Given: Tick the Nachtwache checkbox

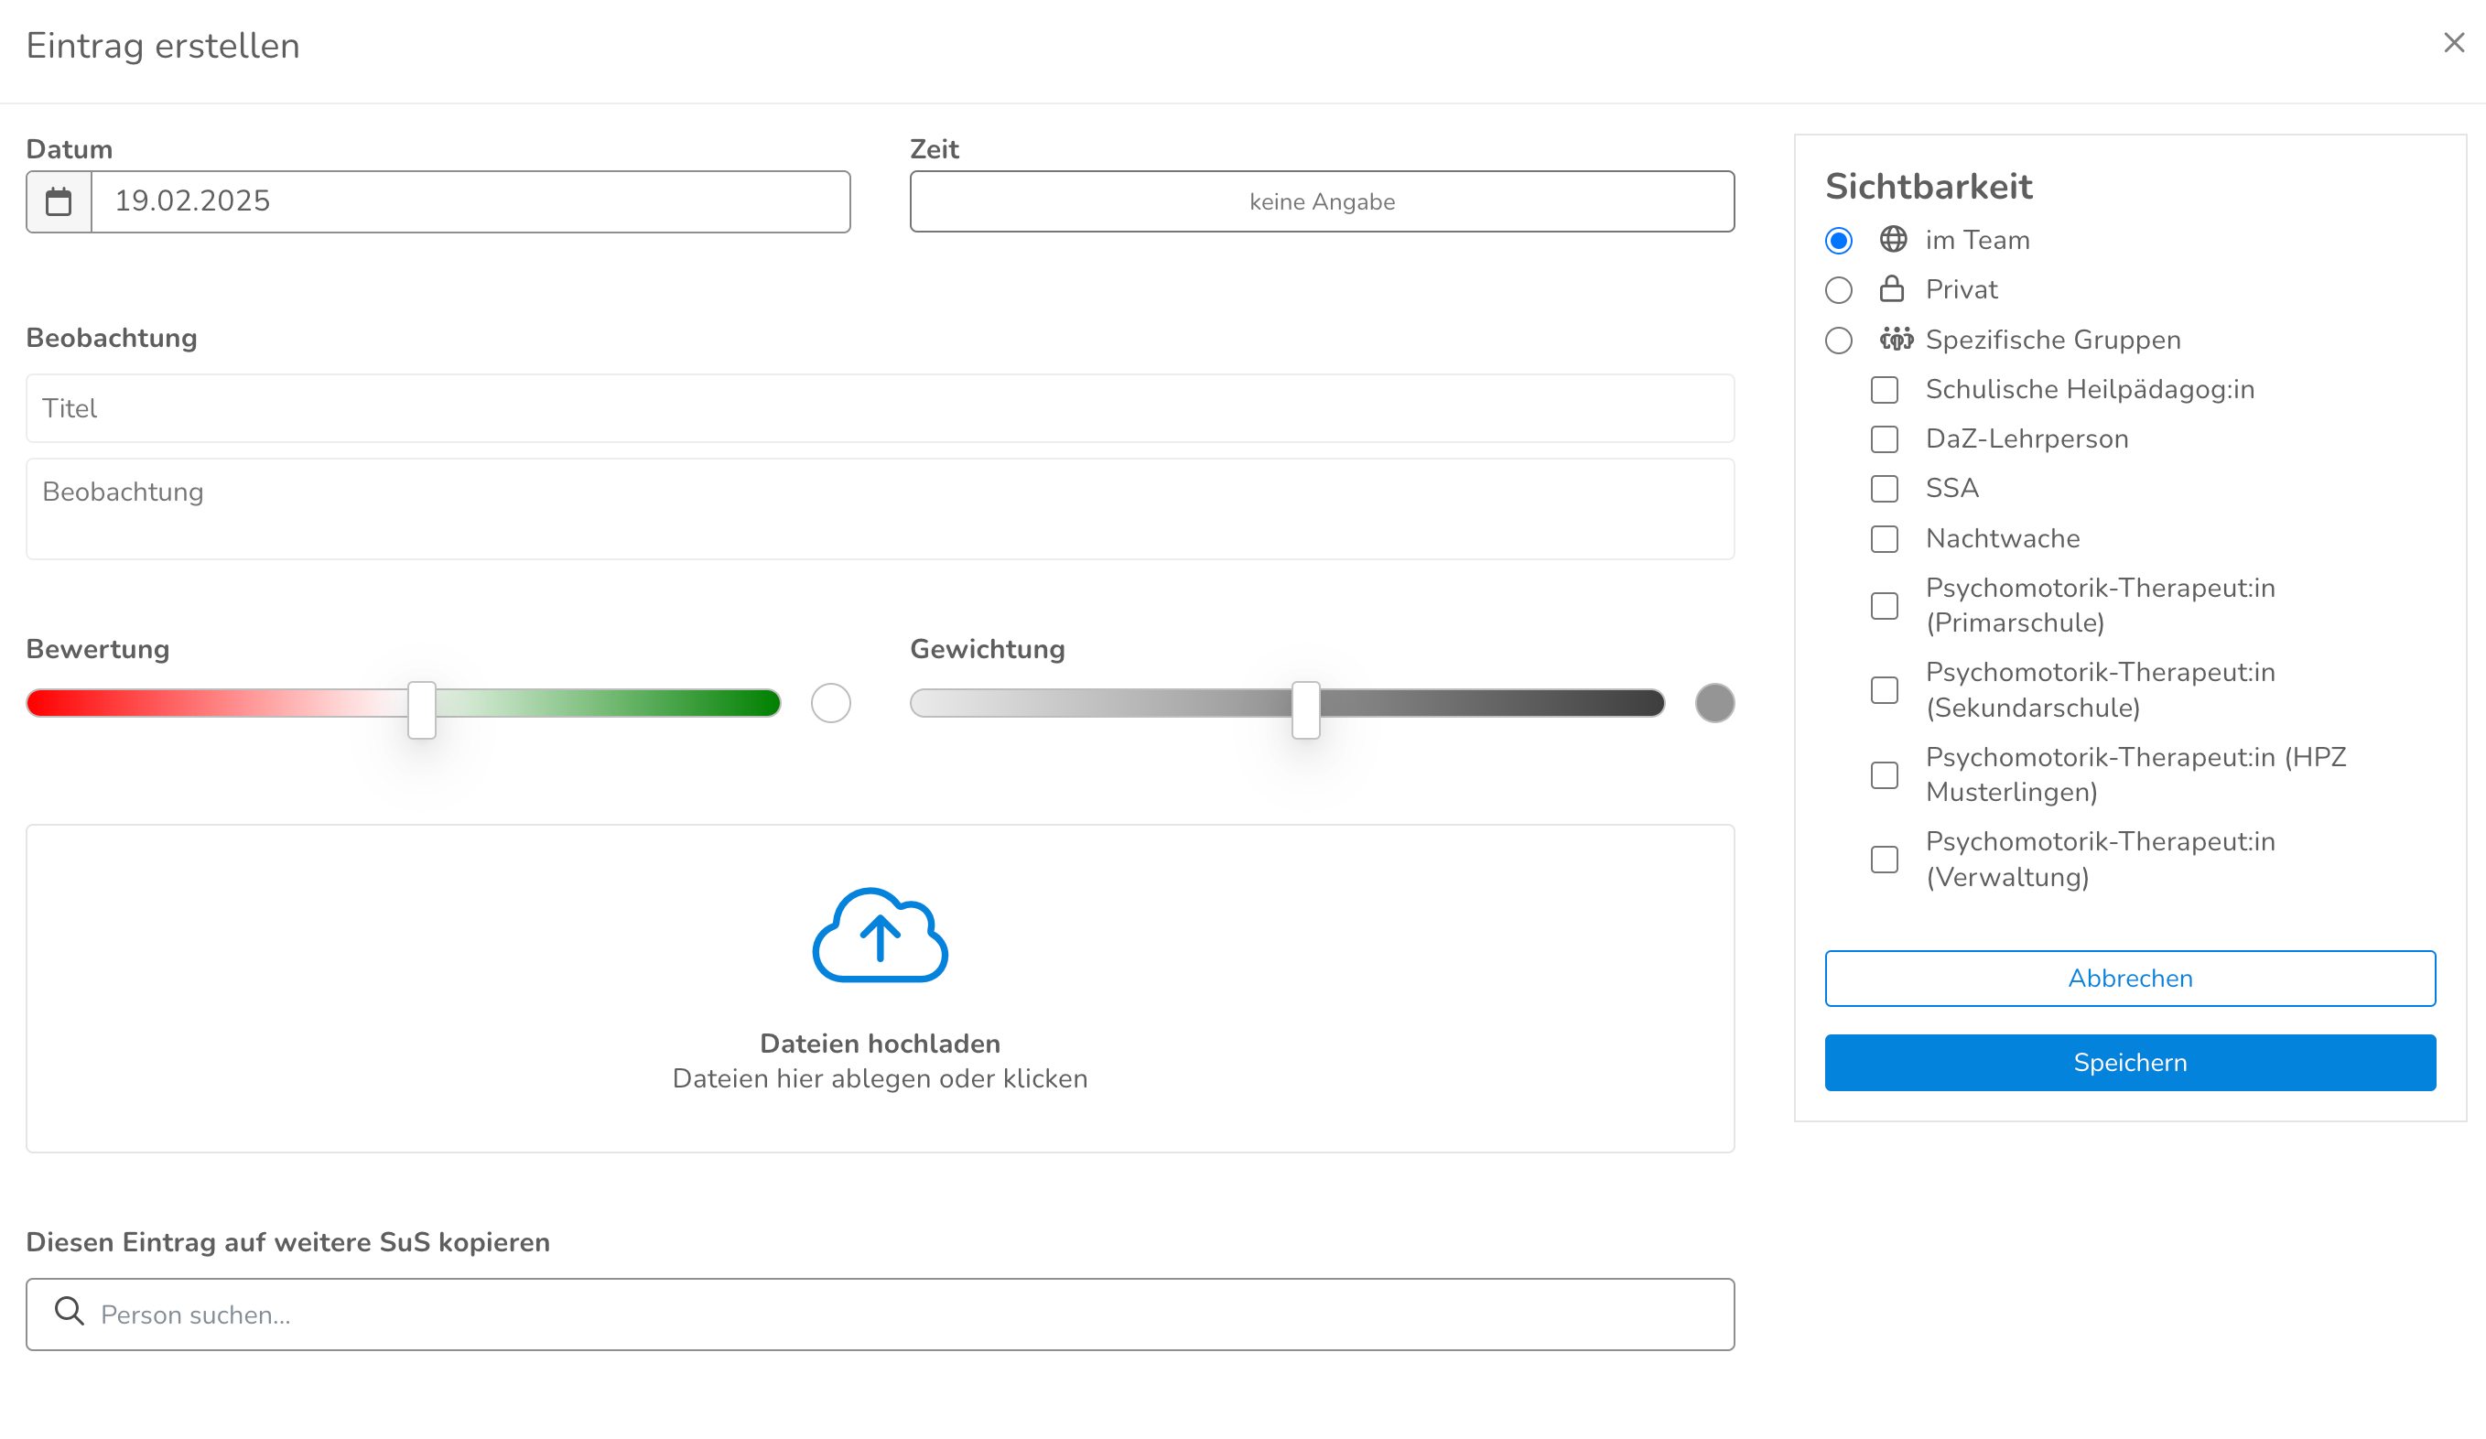Looking at the screenshot, I should pyautogui.click(x=1885, y=538).
